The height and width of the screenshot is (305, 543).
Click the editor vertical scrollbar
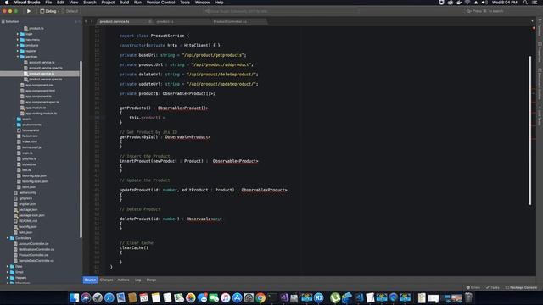coord(529,130)
